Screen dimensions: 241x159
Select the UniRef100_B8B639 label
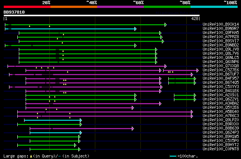point(221,128)
